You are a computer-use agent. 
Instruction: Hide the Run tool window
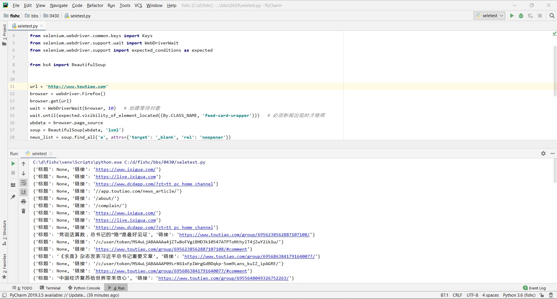(x=552, y=153)
